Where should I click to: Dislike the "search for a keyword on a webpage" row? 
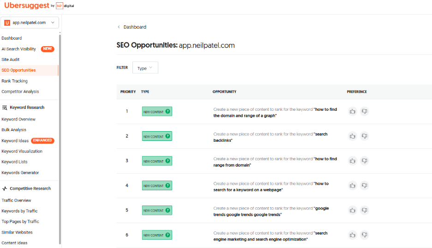click(x=365, y=186)
